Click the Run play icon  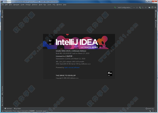pos(134,8)
